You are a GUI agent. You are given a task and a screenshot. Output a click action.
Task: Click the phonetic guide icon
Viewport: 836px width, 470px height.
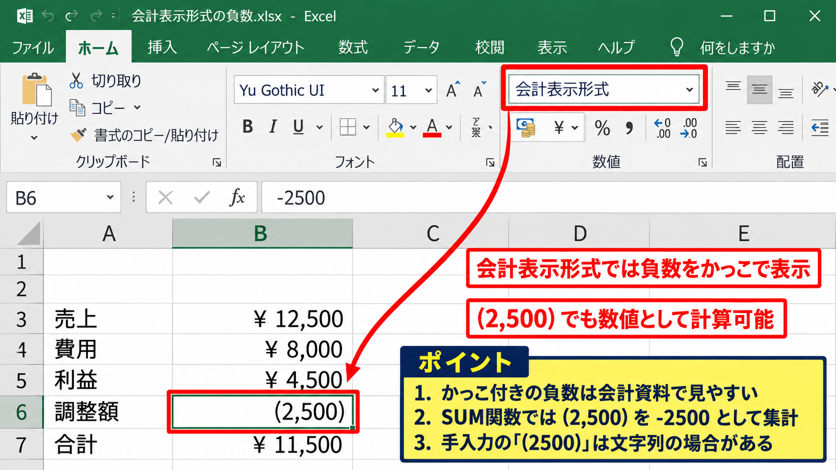476,127
